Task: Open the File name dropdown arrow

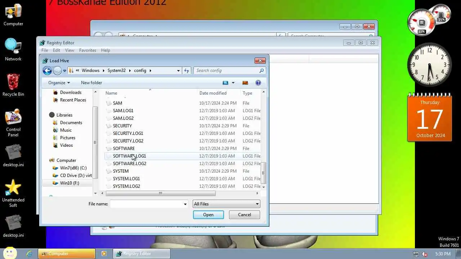Action: tap(185, 204)
